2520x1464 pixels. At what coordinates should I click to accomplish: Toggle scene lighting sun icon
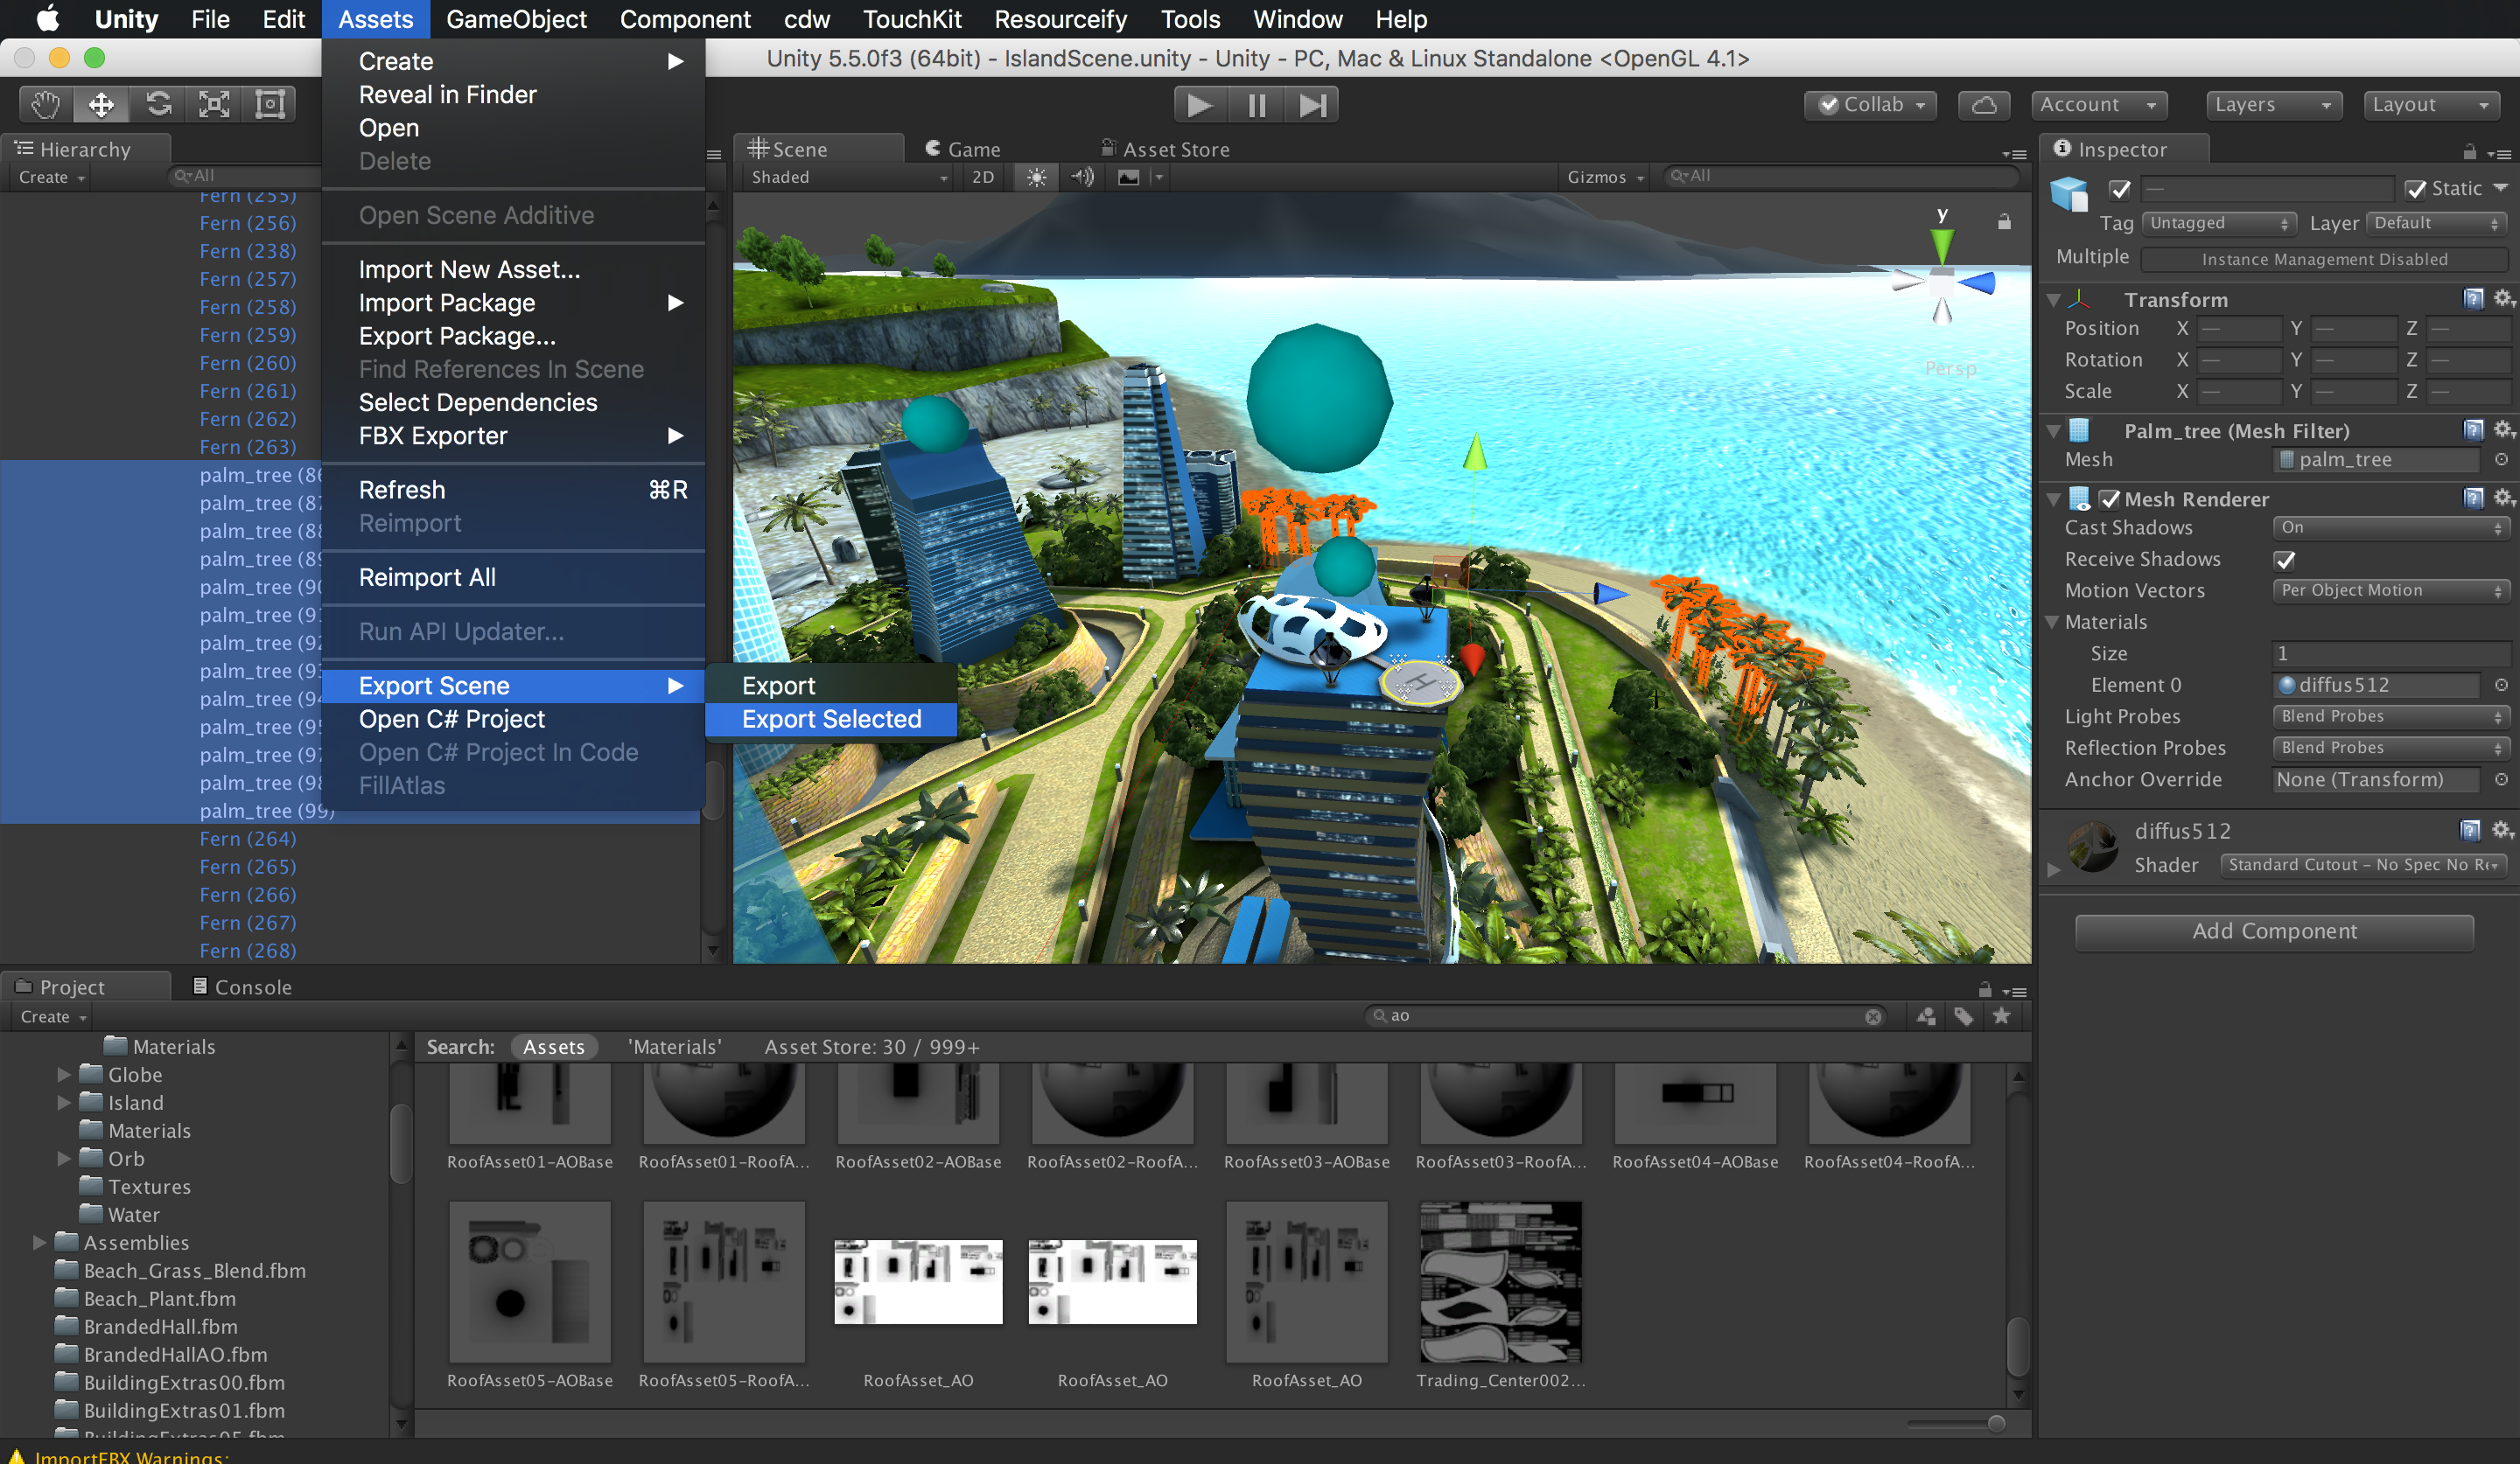click(1037, 177)
